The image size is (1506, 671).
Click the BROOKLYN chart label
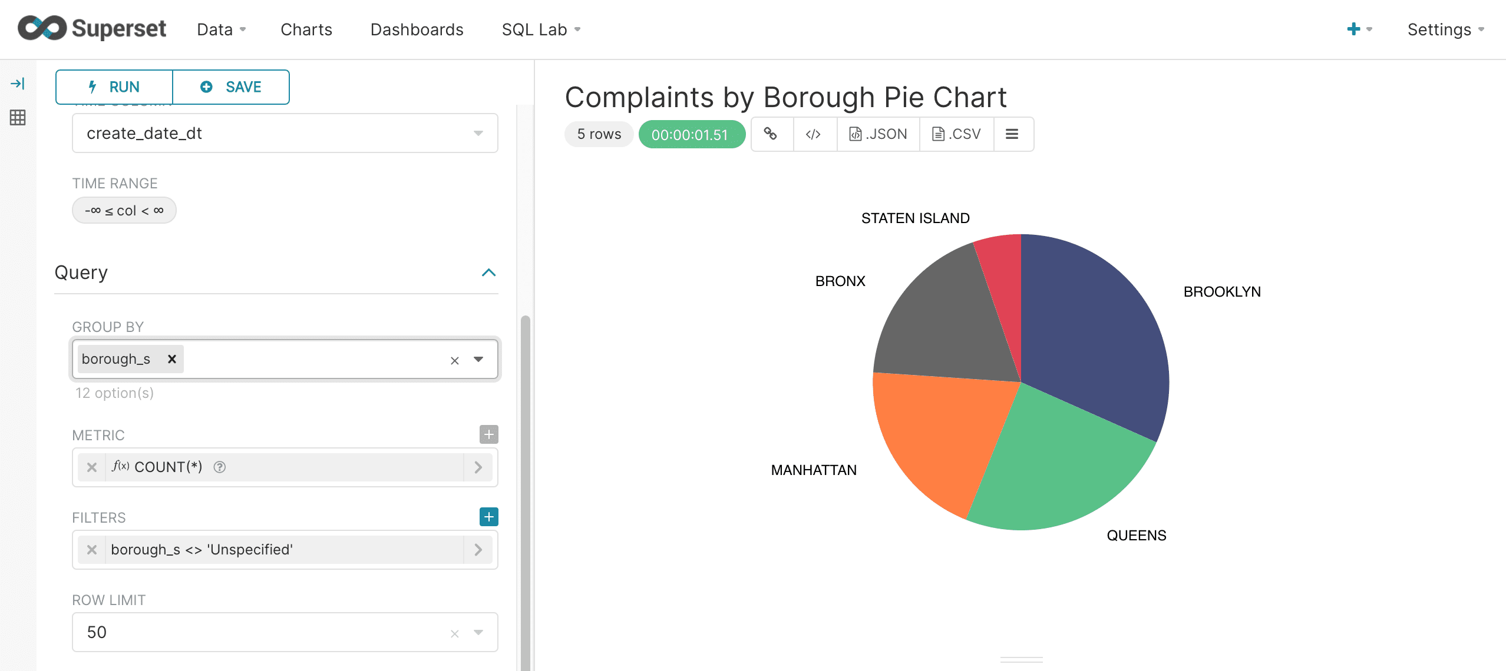[1222, 292]
